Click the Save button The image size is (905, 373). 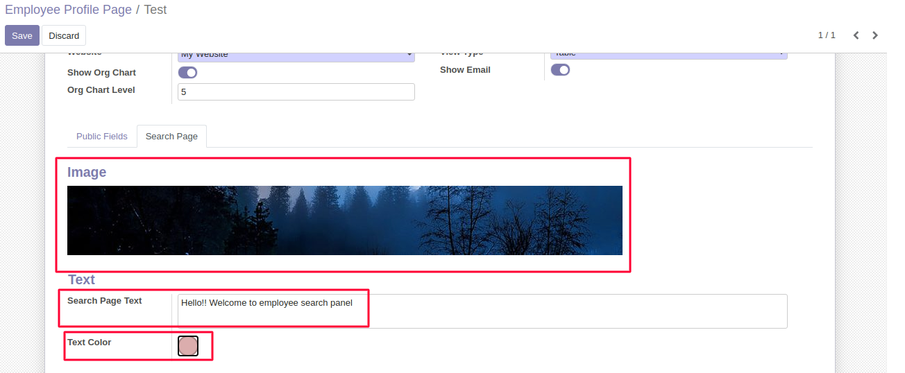pos(22,35)
